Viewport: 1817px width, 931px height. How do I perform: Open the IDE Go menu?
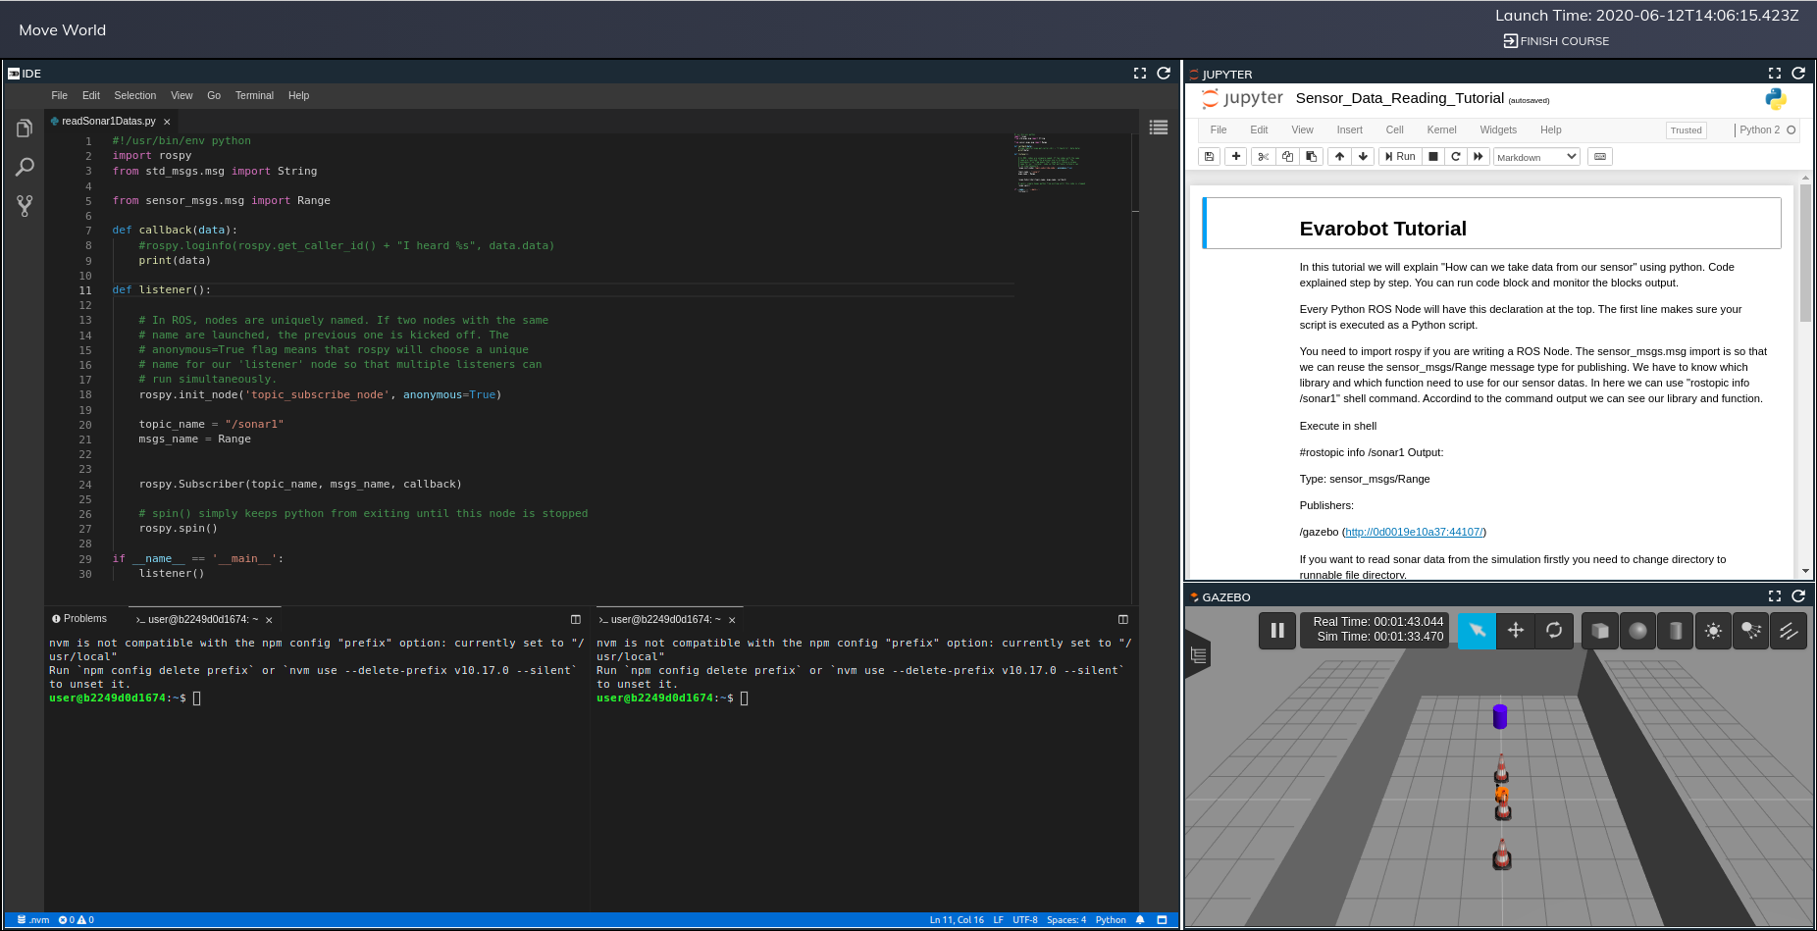214,95
